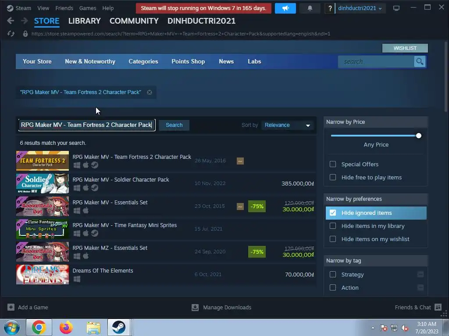Click the plus icon next to Add a Game

(x=11, y=307)
